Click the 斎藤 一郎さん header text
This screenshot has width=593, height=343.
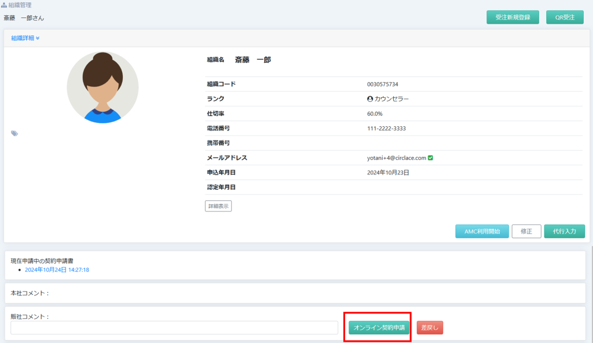point(24,18)
